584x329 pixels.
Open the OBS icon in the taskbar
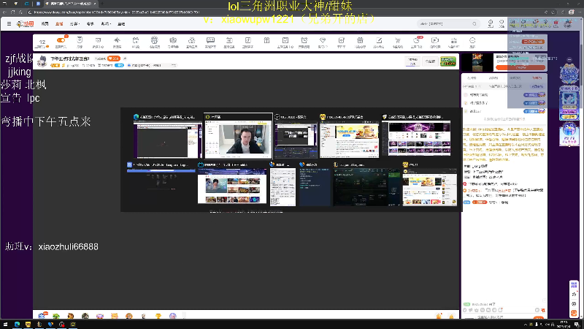click(x=62, y=325)
